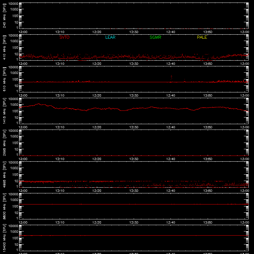Click the 12:30 time label under 245 MHz panel
This screenshot has height=254, width=254.
(134, 32)
